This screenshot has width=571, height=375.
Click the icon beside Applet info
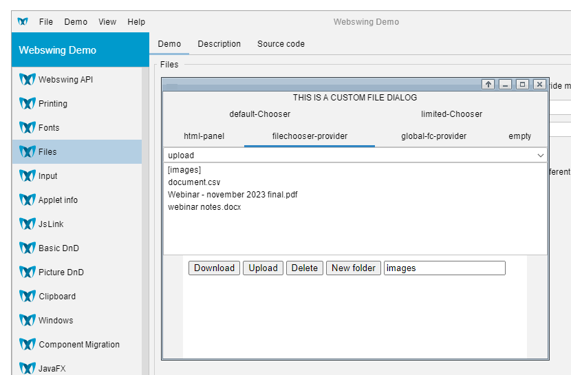[x=28, y=200]
